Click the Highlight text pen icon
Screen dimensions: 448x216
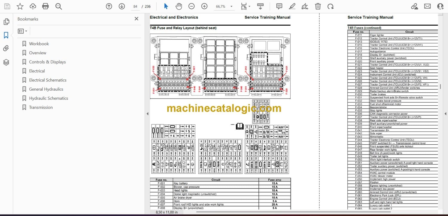tap(292, 6)
